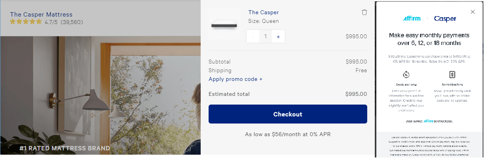The image size is (487, 161).
Task: Click the Casper logo in Affirm popup
Action: [x=445, y=19]
